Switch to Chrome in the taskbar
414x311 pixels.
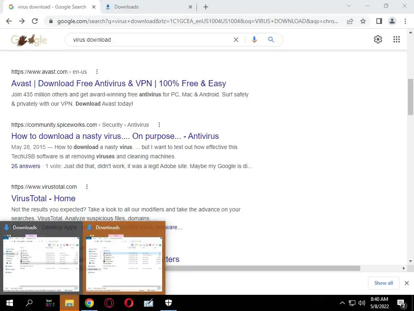point(89,303)
